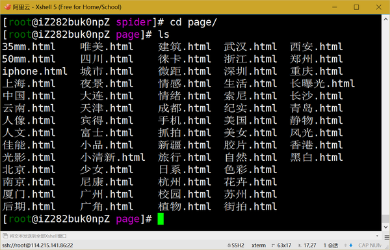Click the 郑州.html file name
The image size is (390, 250).
pos(317,59)
